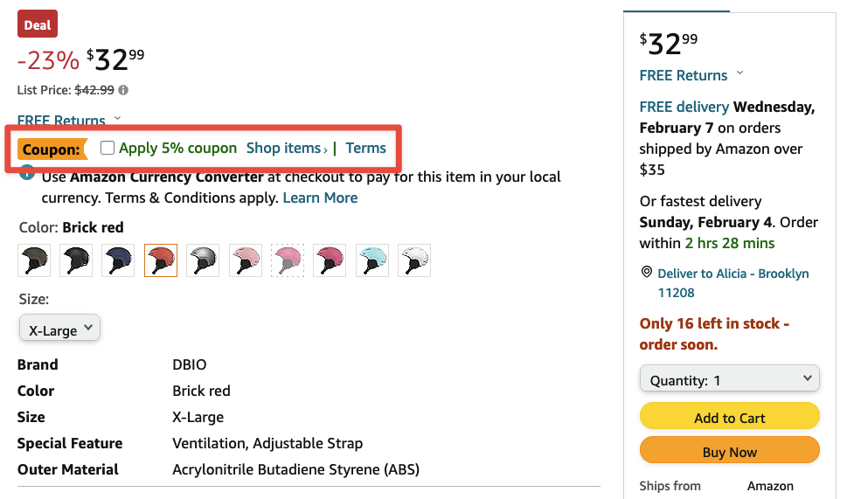This screenshot has height=499, width=854.
Task: Open the coupon Terms link
Action: (x=365, y=149)
